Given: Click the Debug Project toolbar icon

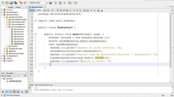Looking at the screenshot, I should coord(70,3).
